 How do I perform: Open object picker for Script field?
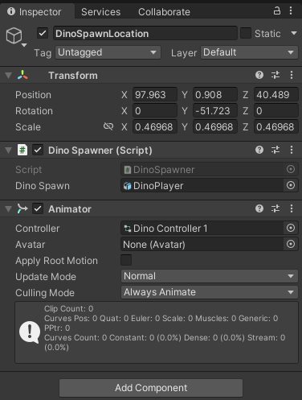[x=291, y=169]
